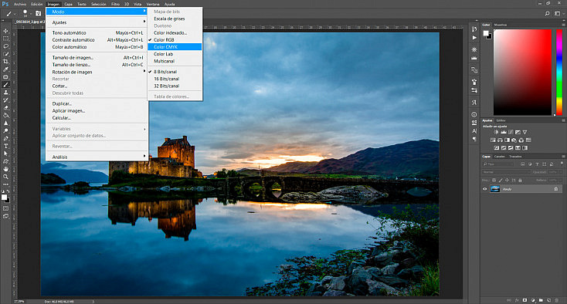
Task: Open the Color panel options menu
Action: [x=563, y=25]
